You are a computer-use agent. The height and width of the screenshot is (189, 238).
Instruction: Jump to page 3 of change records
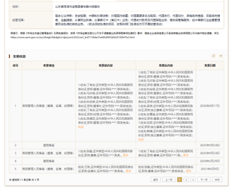coord(193,180)
